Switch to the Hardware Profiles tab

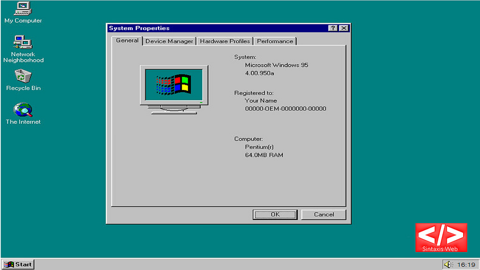[225, 41]
